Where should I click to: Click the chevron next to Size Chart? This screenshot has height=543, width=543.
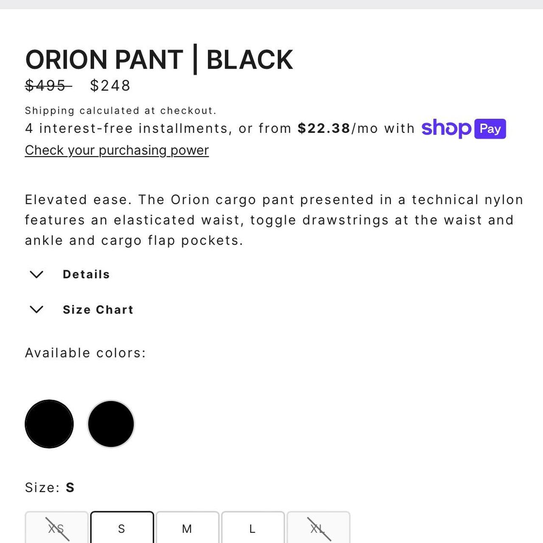tap(37, 309)
